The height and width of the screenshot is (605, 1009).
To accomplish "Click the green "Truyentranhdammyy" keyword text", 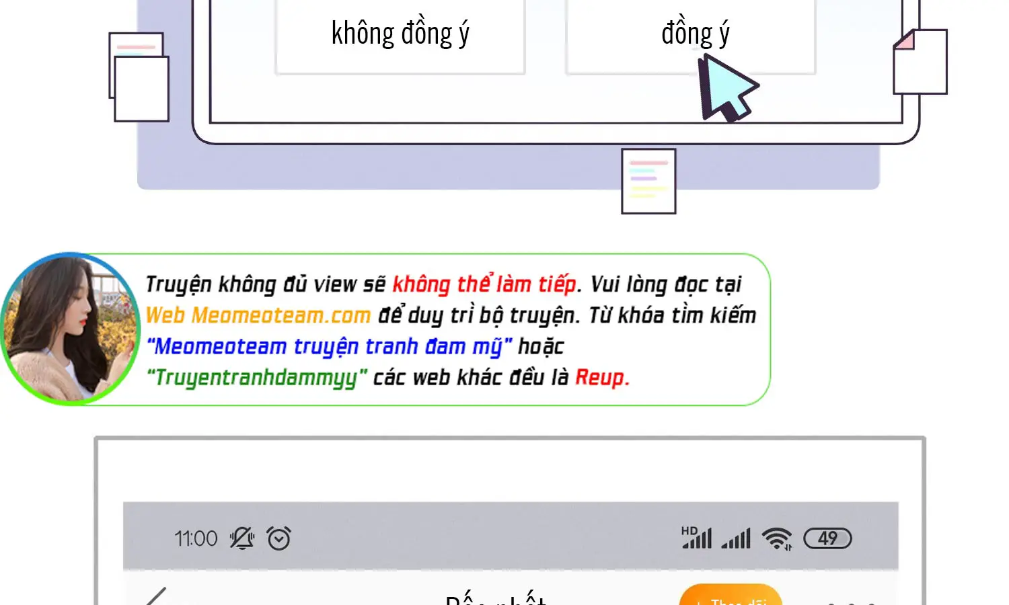I will click(257, 378).
